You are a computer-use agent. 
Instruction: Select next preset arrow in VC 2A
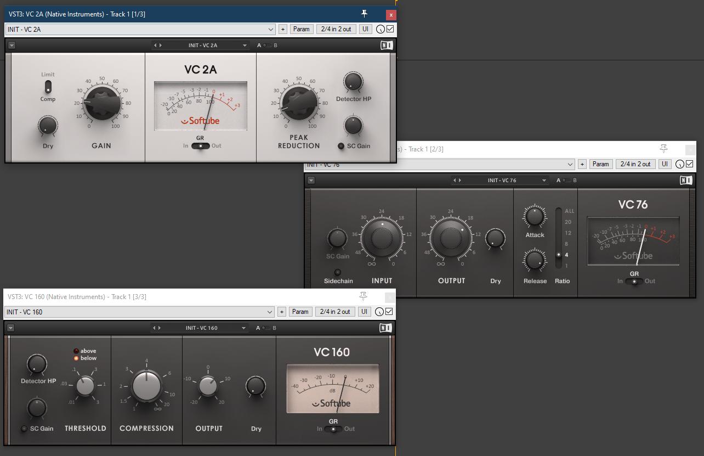160,46
